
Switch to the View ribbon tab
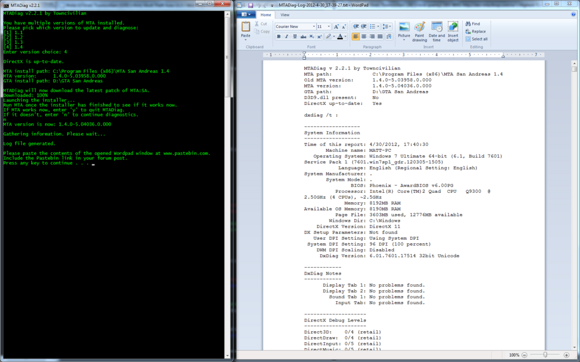[x=285, y=14]
